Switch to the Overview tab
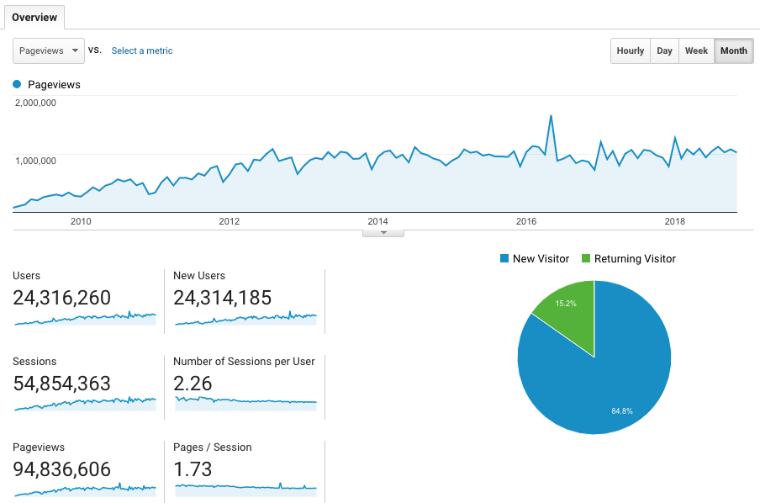Viewport: 760px width, 503px height. tap(34, 18)
